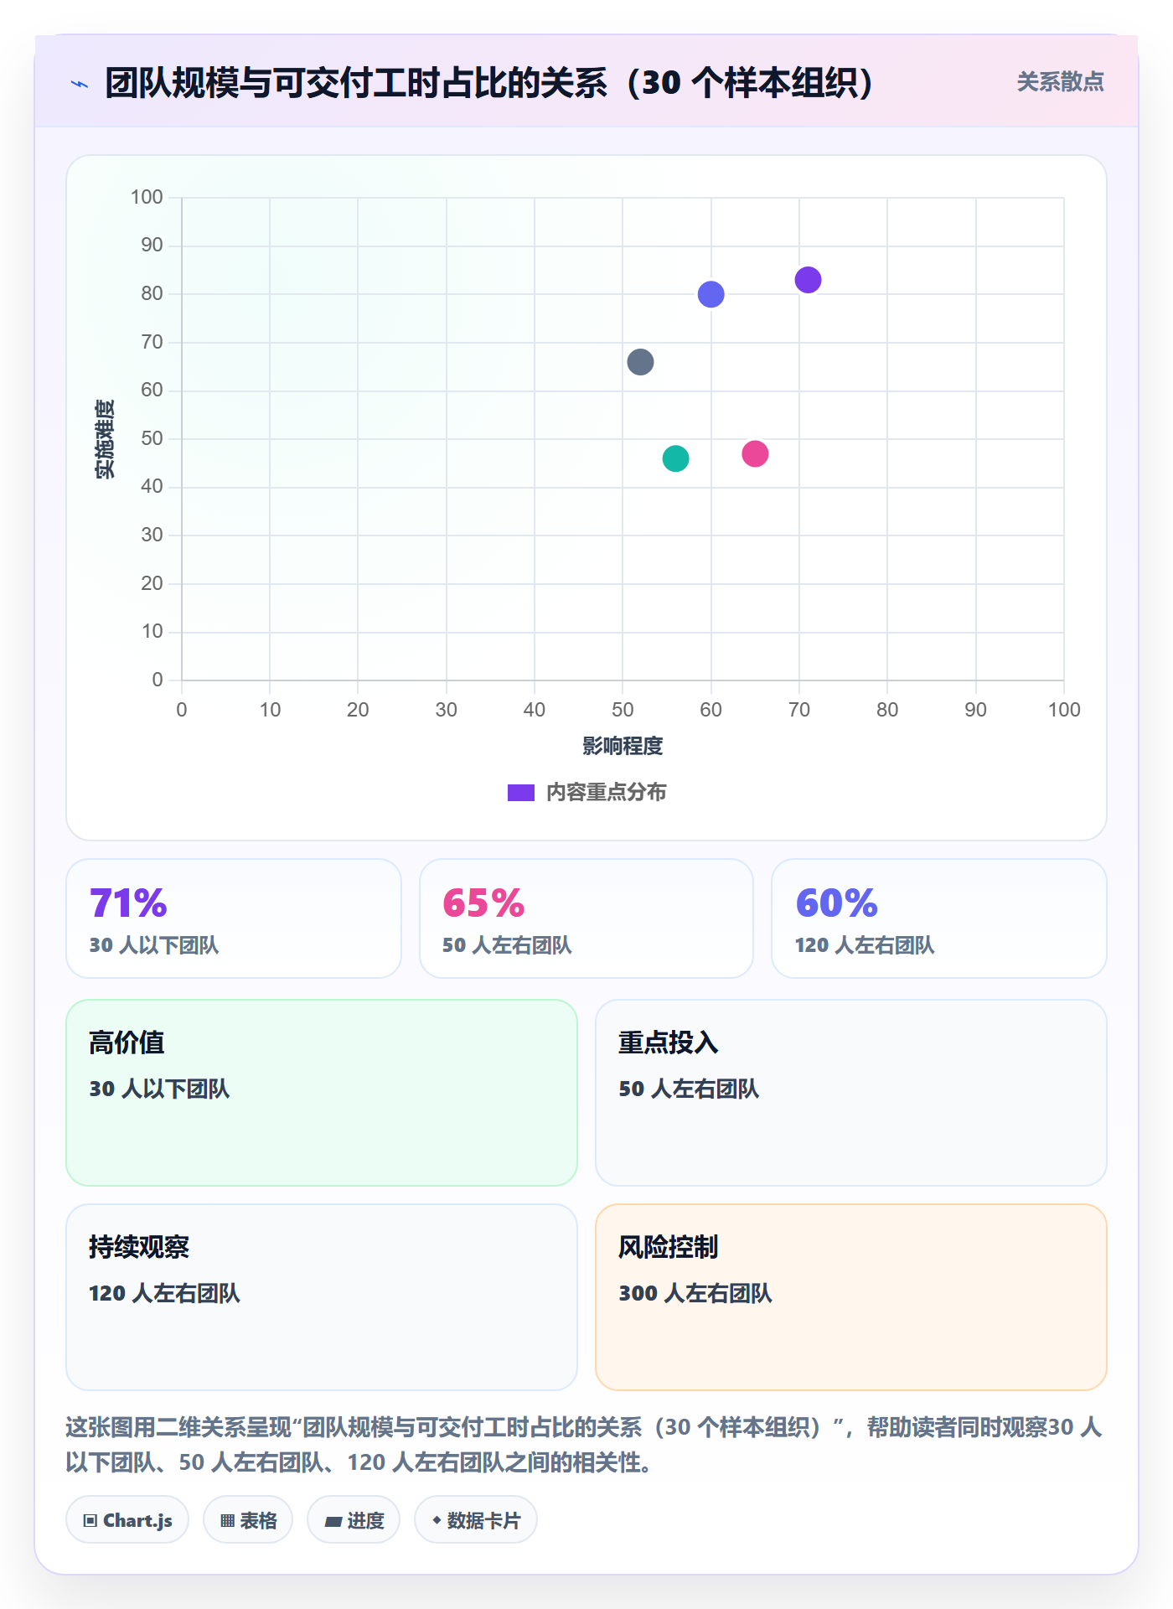This screenshot has width=1173, height=1609.
Task: Click the grid icon on 表格 chip
Action: [227, 1521]
